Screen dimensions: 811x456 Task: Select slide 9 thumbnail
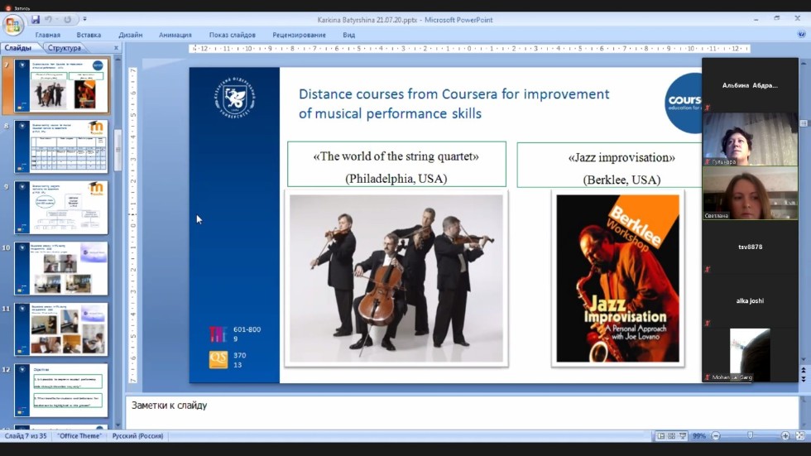(x=61, y=207)
